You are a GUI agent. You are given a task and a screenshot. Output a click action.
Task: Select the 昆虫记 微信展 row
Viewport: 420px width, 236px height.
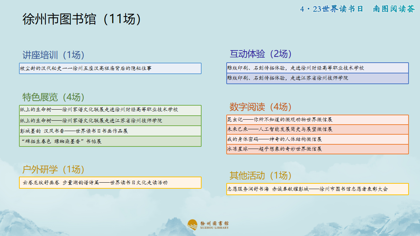pyautogui.click(x=317, y=120)
